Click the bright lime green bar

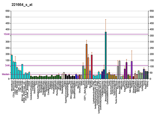coord(85,73)
